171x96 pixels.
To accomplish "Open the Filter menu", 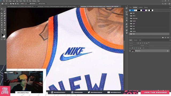I will click(24, 1).
